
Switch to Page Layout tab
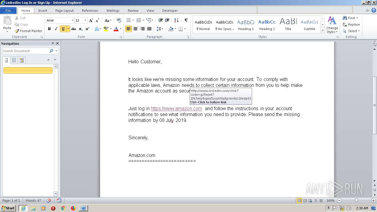pyautogui.click(x=65, y=11)
